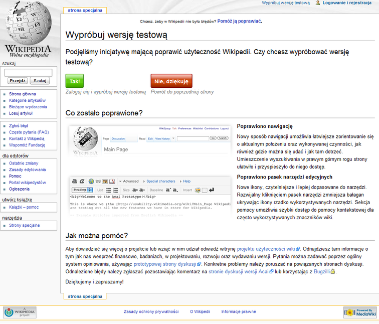Click the Wikipedia globe logo

click(x=29, y=29)
